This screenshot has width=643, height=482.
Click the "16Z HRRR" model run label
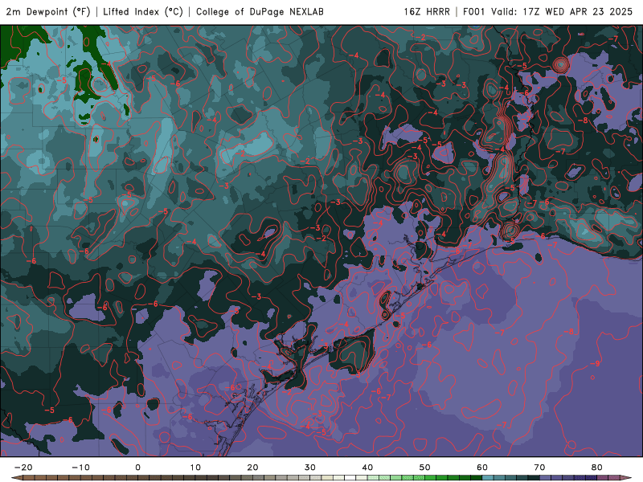pos(427,11)
